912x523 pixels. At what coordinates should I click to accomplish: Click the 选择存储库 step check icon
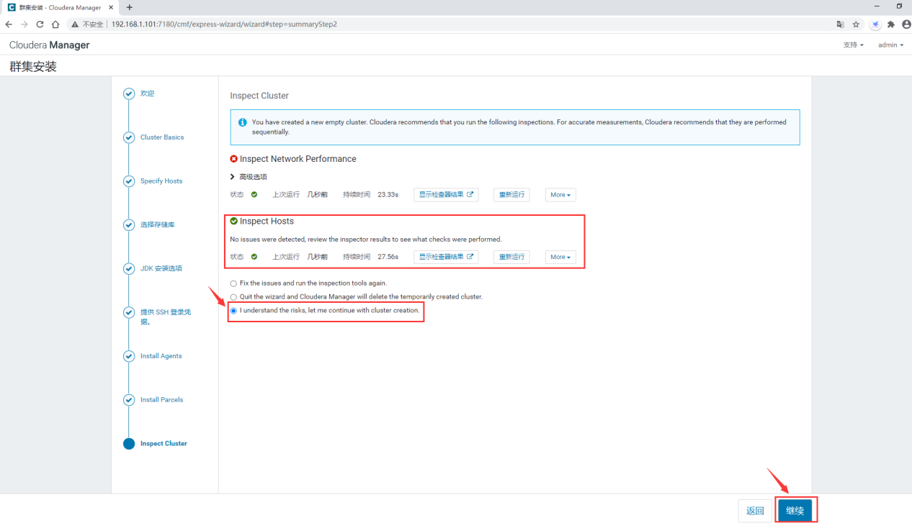click(129, 225)
